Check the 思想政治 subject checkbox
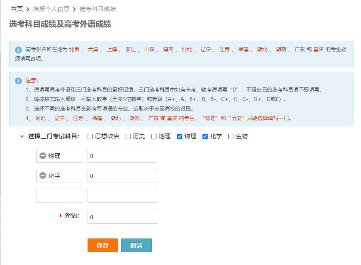Screen dimensions: 361x265 point(90,137)
